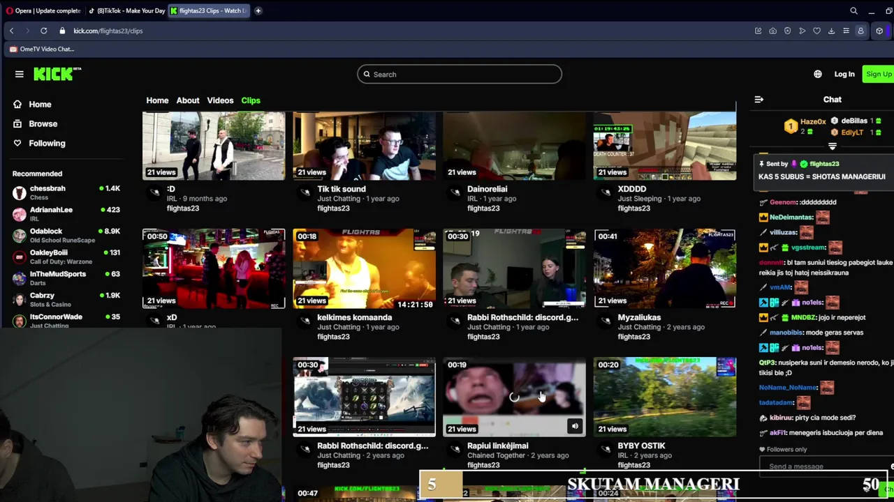Screen dimensions: 894x502
Task: Click the chat 'Send a message' field
Action: [824, 466]
